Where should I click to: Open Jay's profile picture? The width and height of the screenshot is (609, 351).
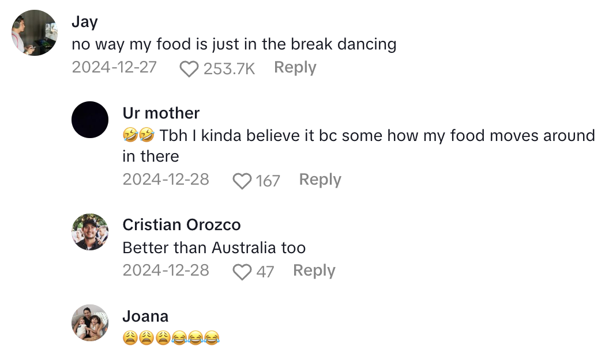pyautogui.click(x=35, y=32)
